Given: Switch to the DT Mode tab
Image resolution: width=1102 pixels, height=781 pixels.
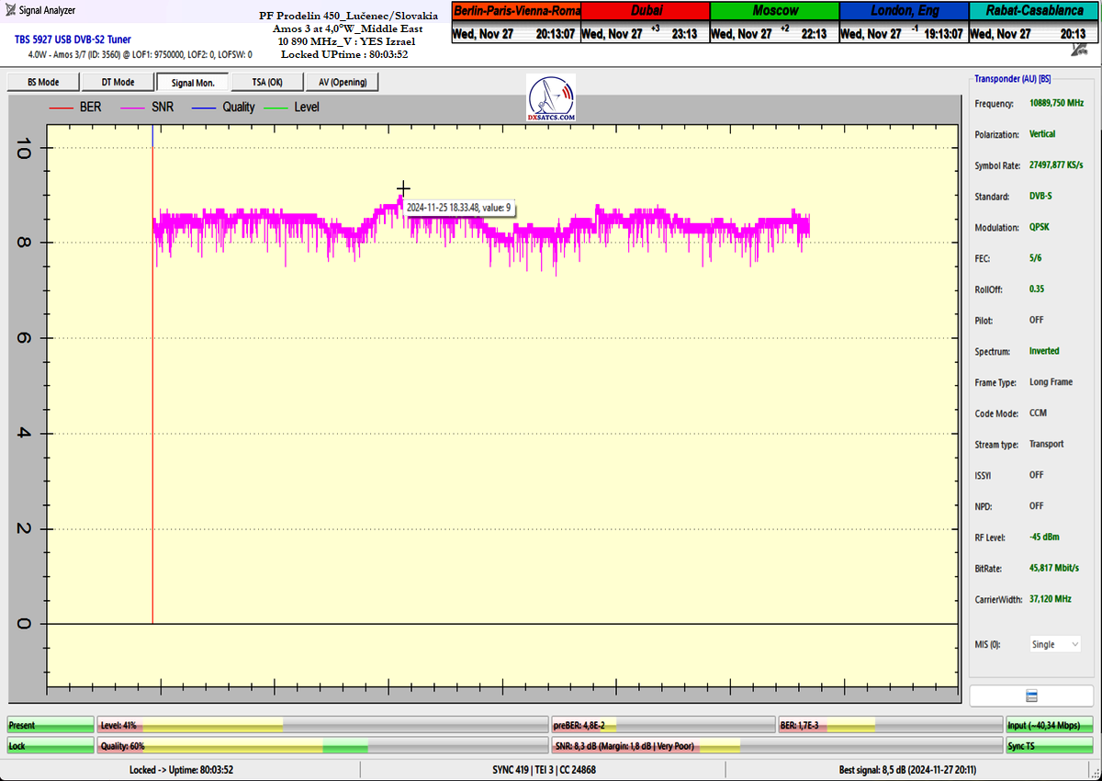Looking at the screenshot, I should (x=118, y=82).
